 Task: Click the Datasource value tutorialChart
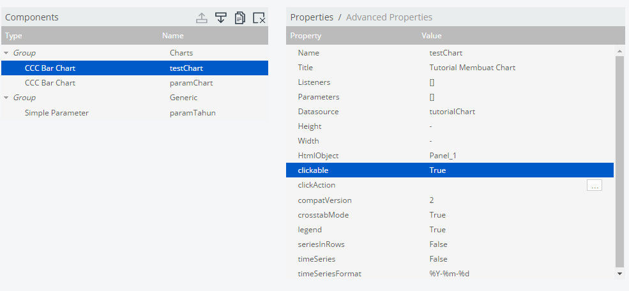pos(452,112)
